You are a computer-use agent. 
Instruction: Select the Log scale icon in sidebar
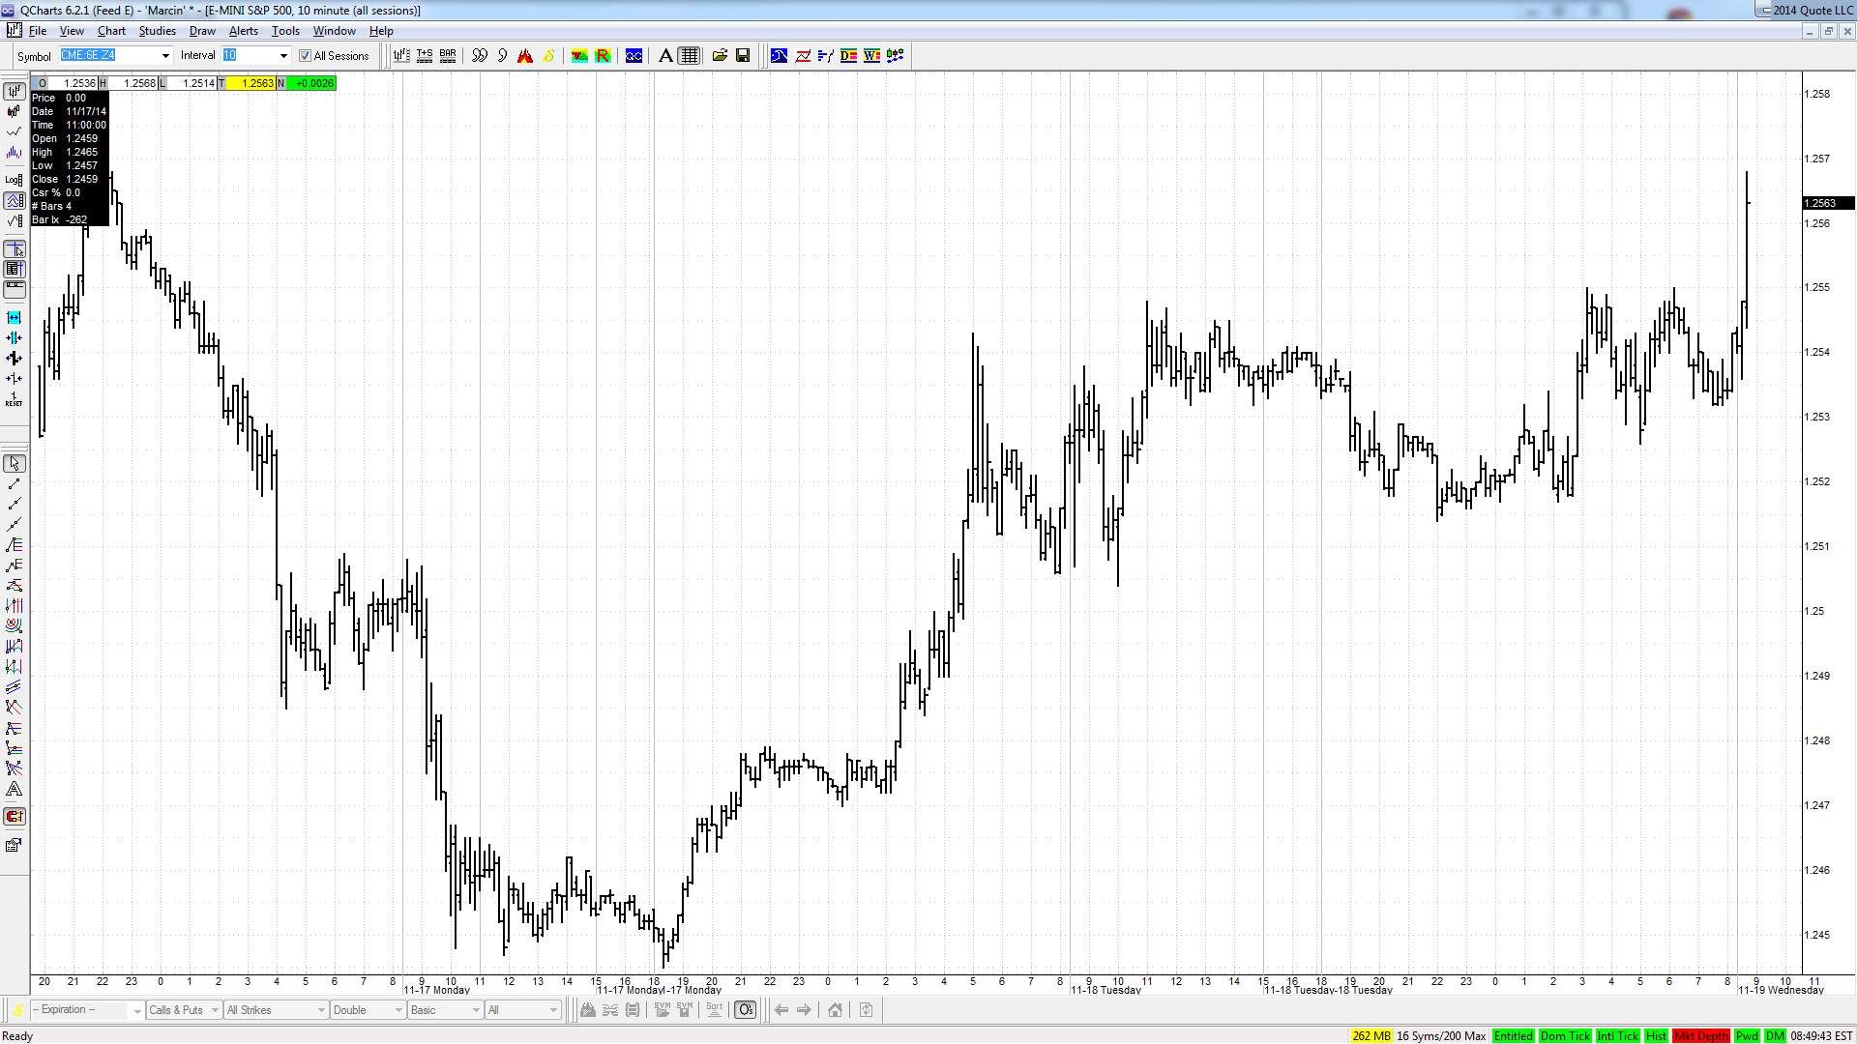coord(15,180)
